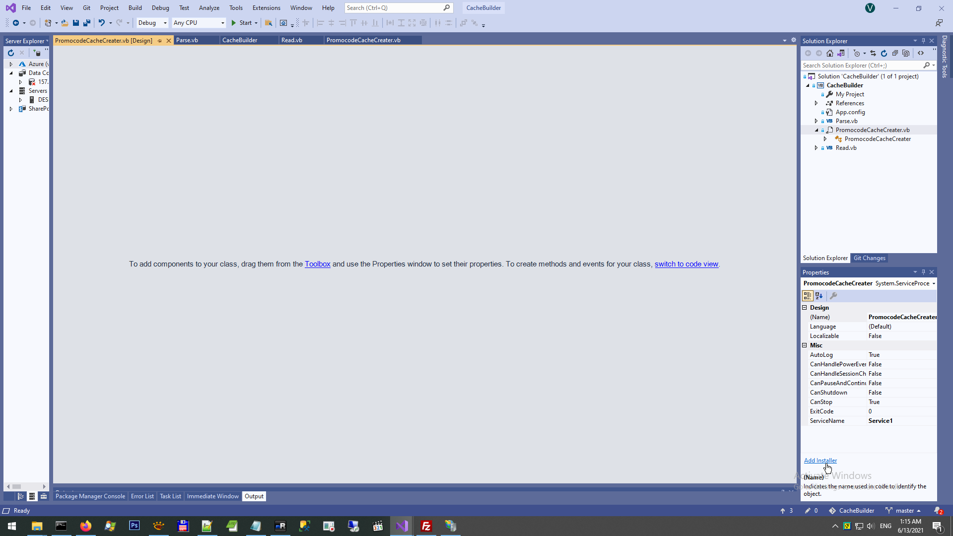Click the Add Installer link
The width and height of the screenshot is (953, 536).
820,461
